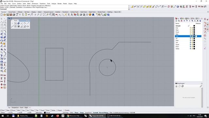The width and height of the screenshot is (209, 118).
Task: Click the layer Filter funnel icon
Action: (192, 21)
